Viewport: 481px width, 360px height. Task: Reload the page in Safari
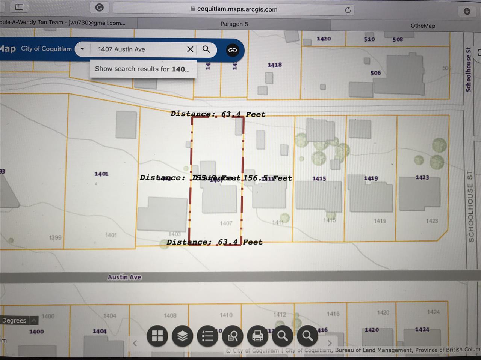(348, 10)
